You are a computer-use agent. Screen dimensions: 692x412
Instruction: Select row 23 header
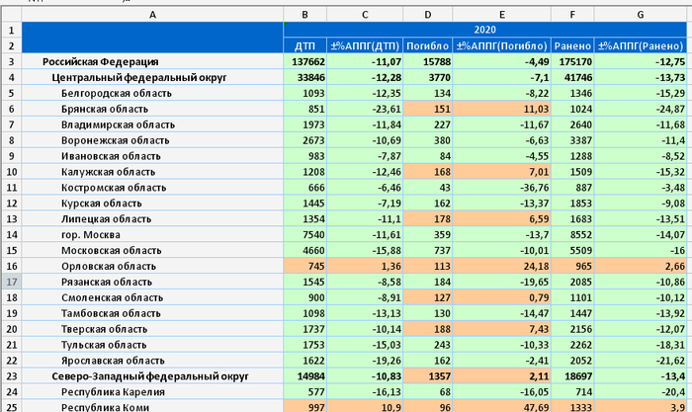10,376
